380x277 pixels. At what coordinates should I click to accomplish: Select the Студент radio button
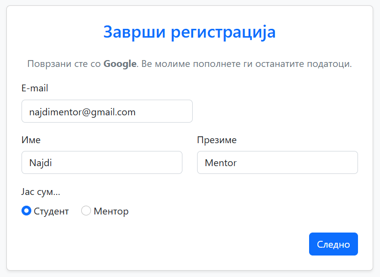click(x=26, y=211)
